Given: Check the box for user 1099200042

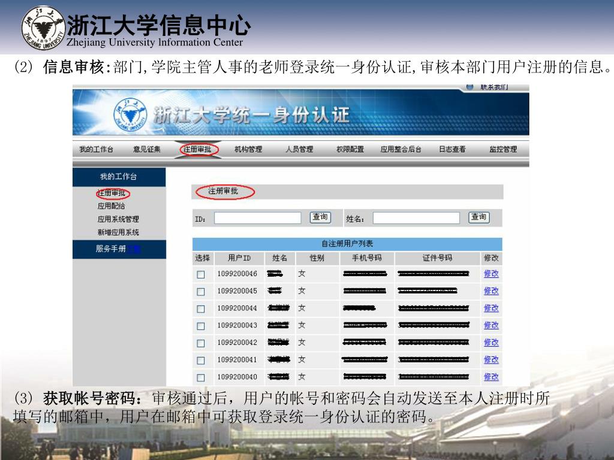Looking at the screenshot, I should pyautogui.click(x=201, y=343).
